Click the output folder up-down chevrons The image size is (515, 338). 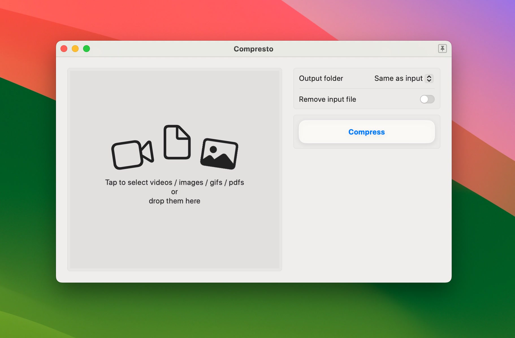click(x=429, y=78)
